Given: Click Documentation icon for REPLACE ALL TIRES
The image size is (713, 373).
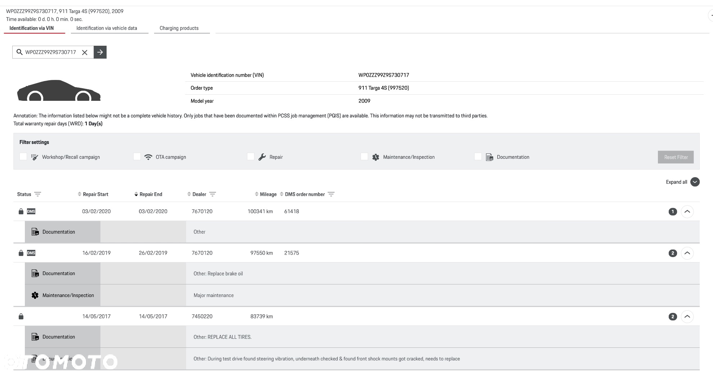Looking at the screenshot, I should click(35, 337).
